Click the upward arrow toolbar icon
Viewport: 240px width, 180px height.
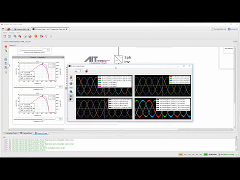click(x=46, y=36)
